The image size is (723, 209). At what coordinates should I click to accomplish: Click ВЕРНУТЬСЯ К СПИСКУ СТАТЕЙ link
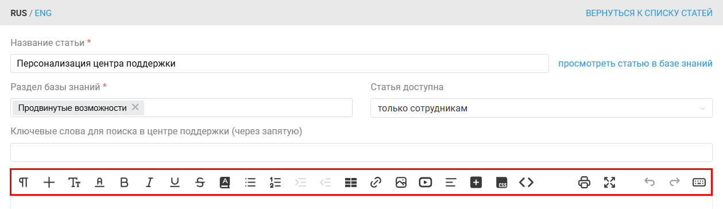(x=649, y=13)
